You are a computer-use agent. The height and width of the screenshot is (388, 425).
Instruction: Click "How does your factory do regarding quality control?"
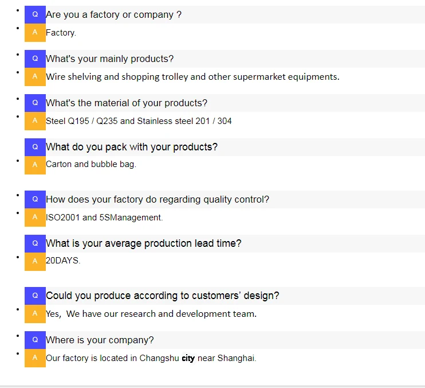158,199
